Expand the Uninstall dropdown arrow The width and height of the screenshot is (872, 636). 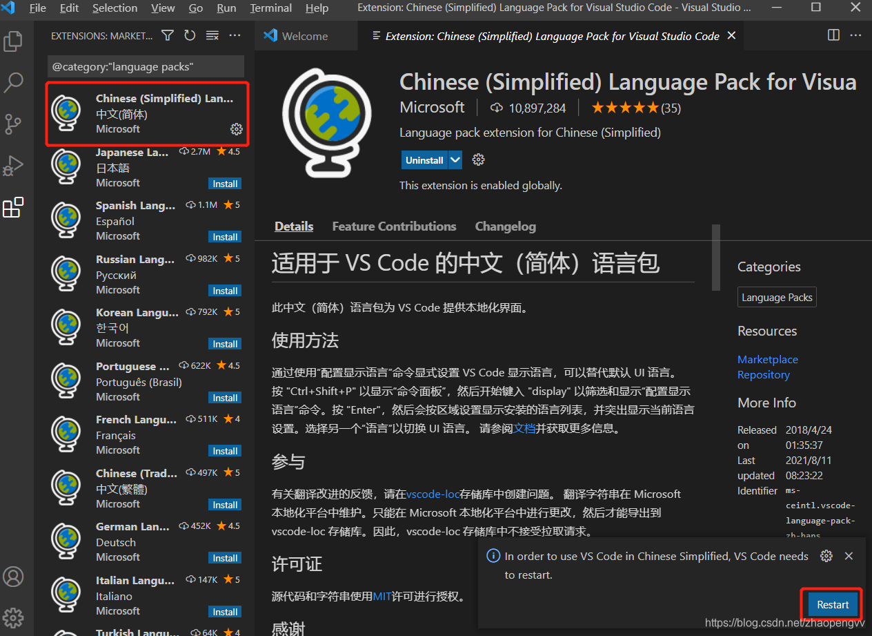coord(455,160)
